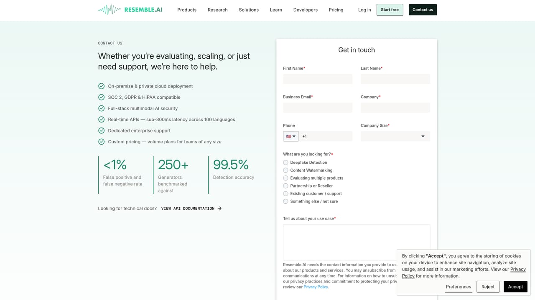Open cookie Preferences
The height and width of the screenshot is (300, 535).
459,287
